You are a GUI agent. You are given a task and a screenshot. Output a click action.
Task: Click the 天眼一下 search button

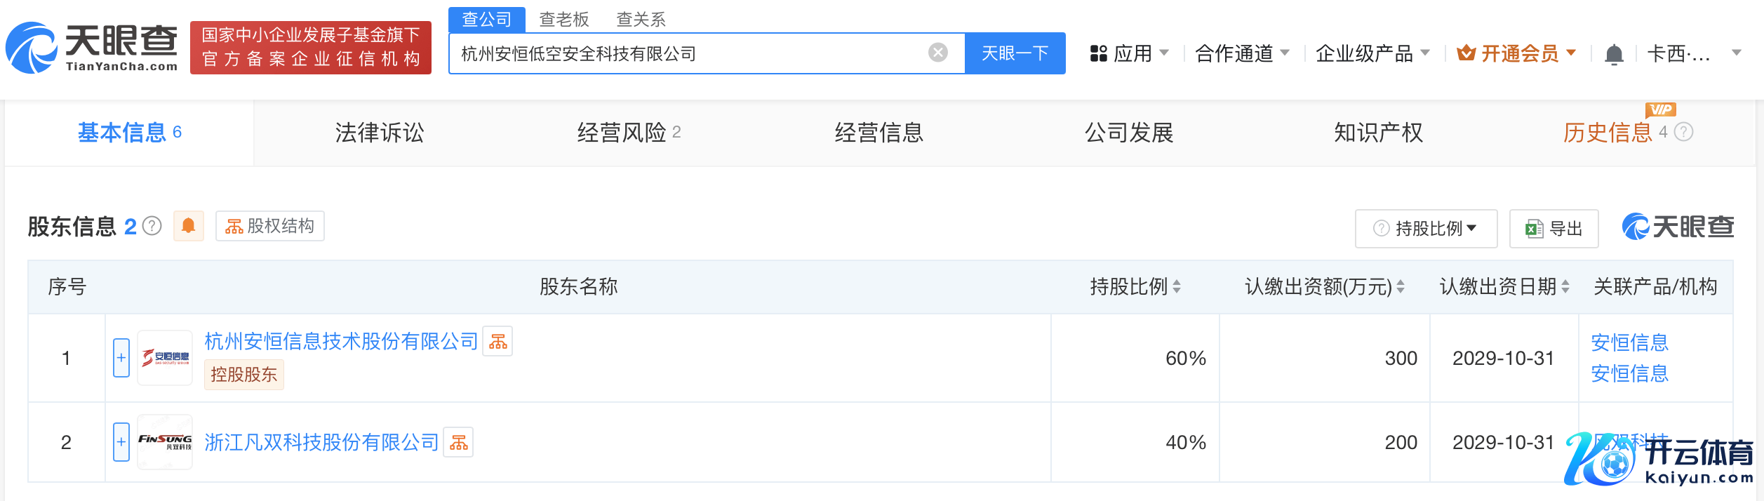tap(1015, 53)
